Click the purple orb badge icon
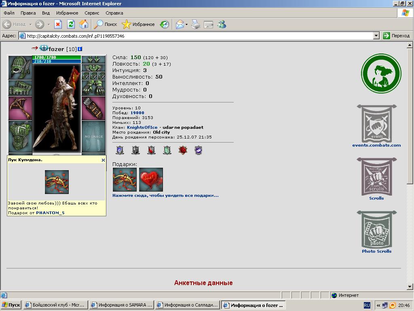Screen dimensions: 414x311 [198, 150]
